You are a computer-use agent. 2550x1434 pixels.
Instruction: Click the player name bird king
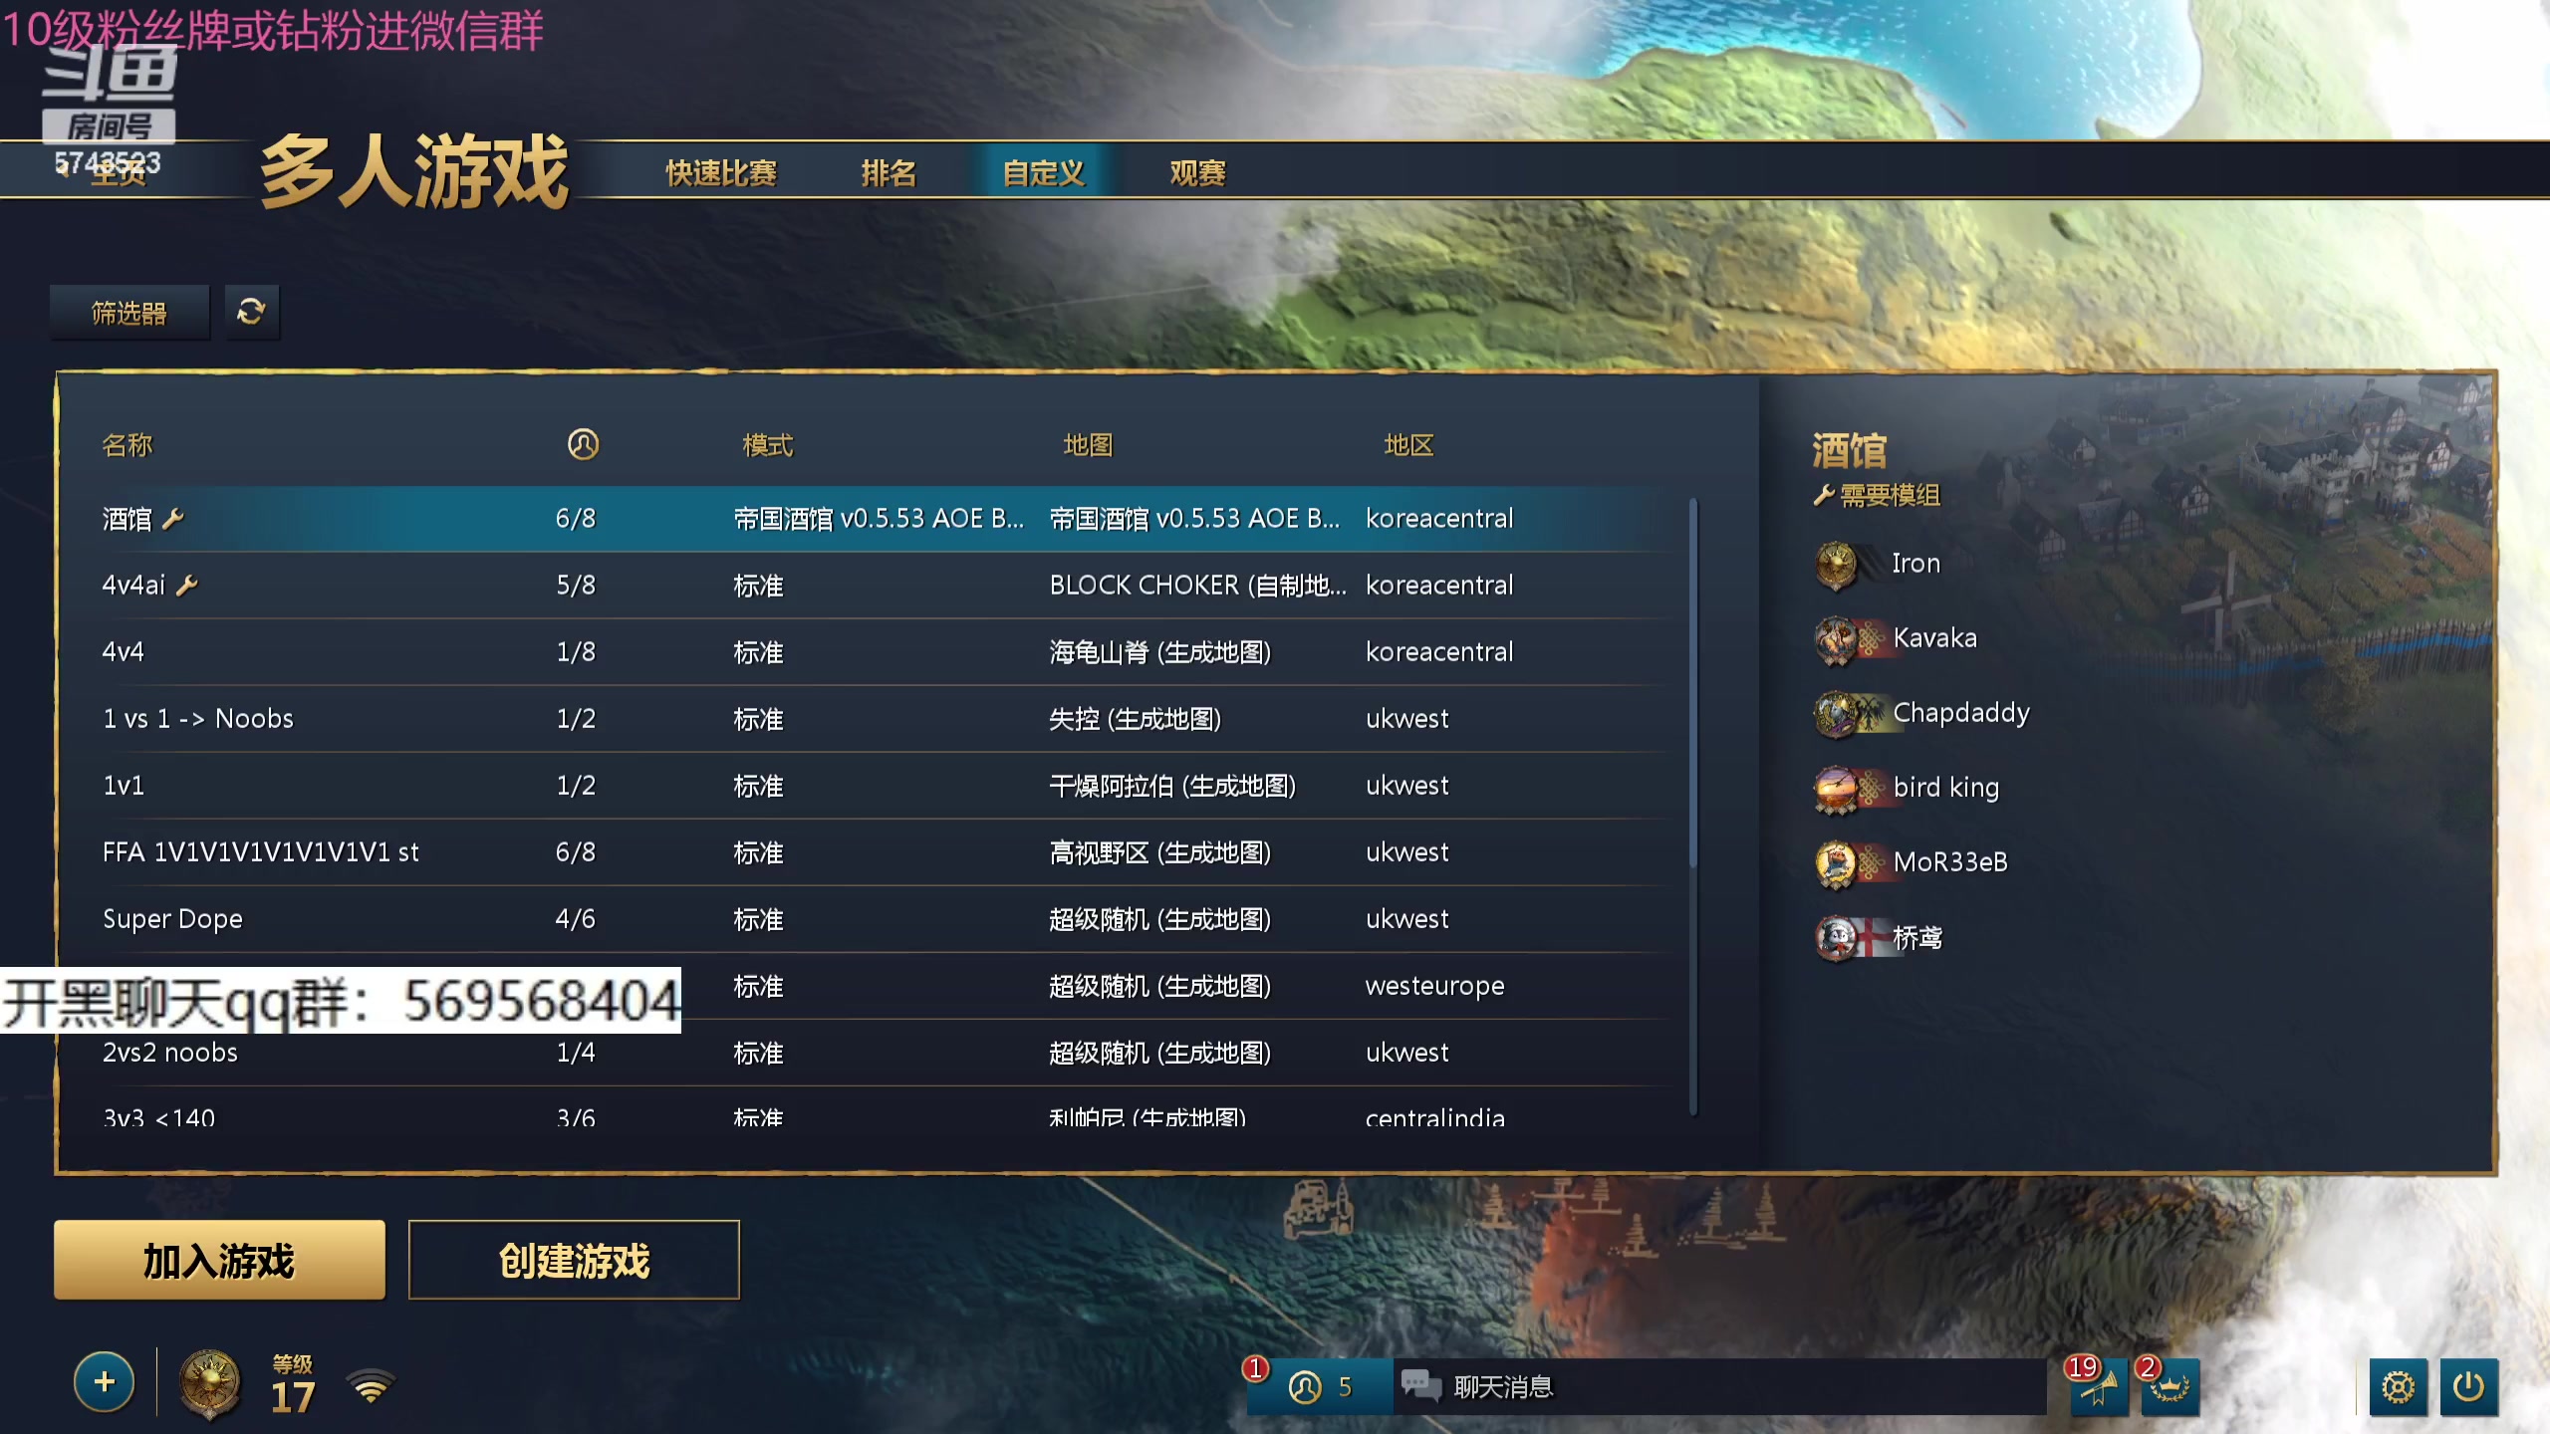click(x=1945, y=788)
